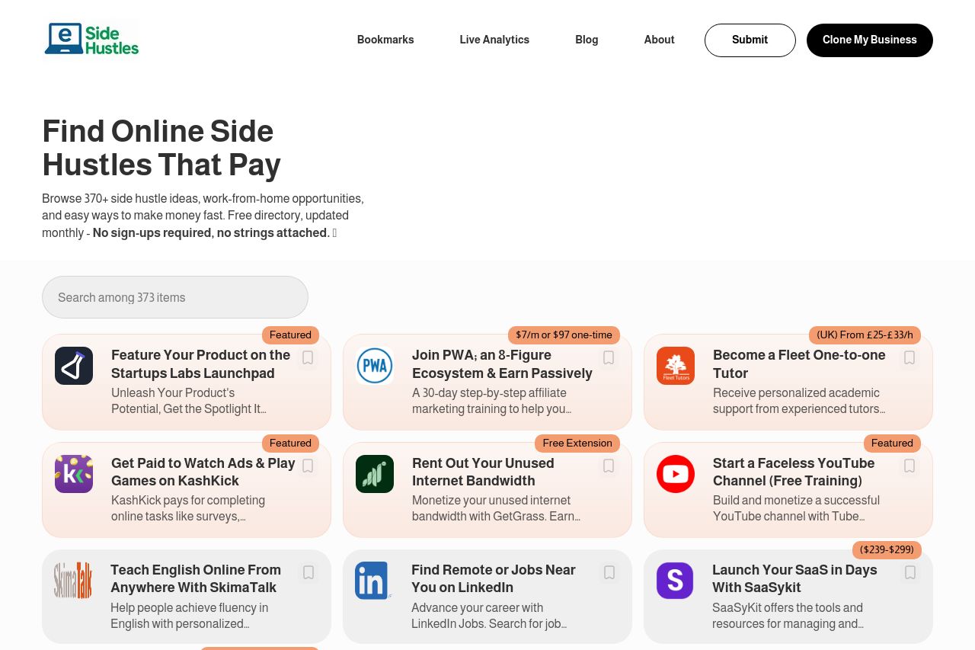975x650 pixels.
Task: Click 'Help people achieve fluency' description
Action: pyautogui.click(x=190, y=616)
